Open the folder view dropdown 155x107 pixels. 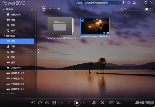(x=148, y=9)
